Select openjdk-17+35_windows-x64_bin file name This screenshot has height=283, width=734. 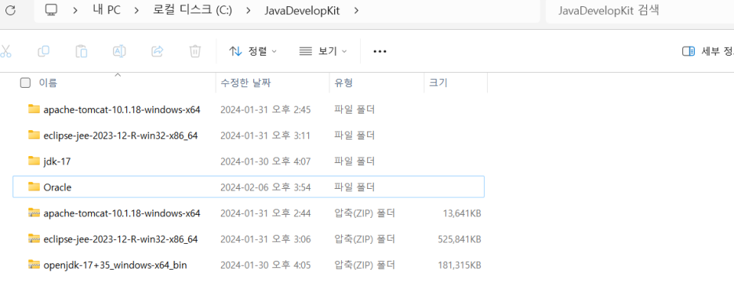(115, 265)
